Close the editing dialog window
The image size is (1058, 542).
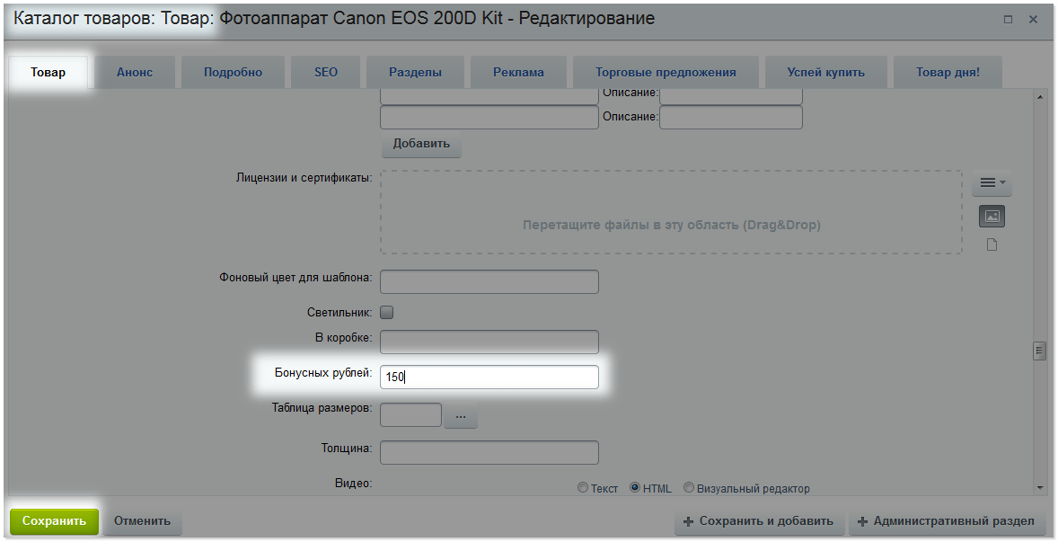point(1033,20)
